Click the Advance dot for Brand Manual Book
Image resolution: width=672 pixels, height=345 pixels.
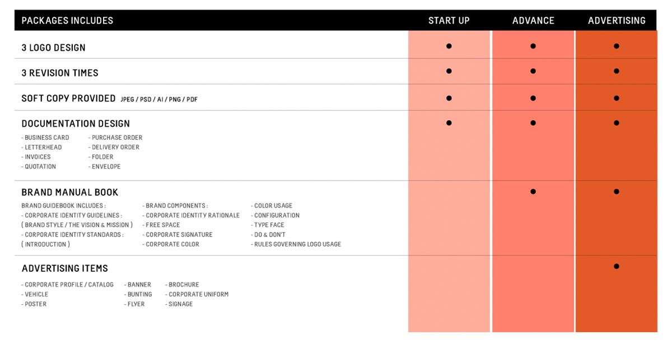coord(533,192)
